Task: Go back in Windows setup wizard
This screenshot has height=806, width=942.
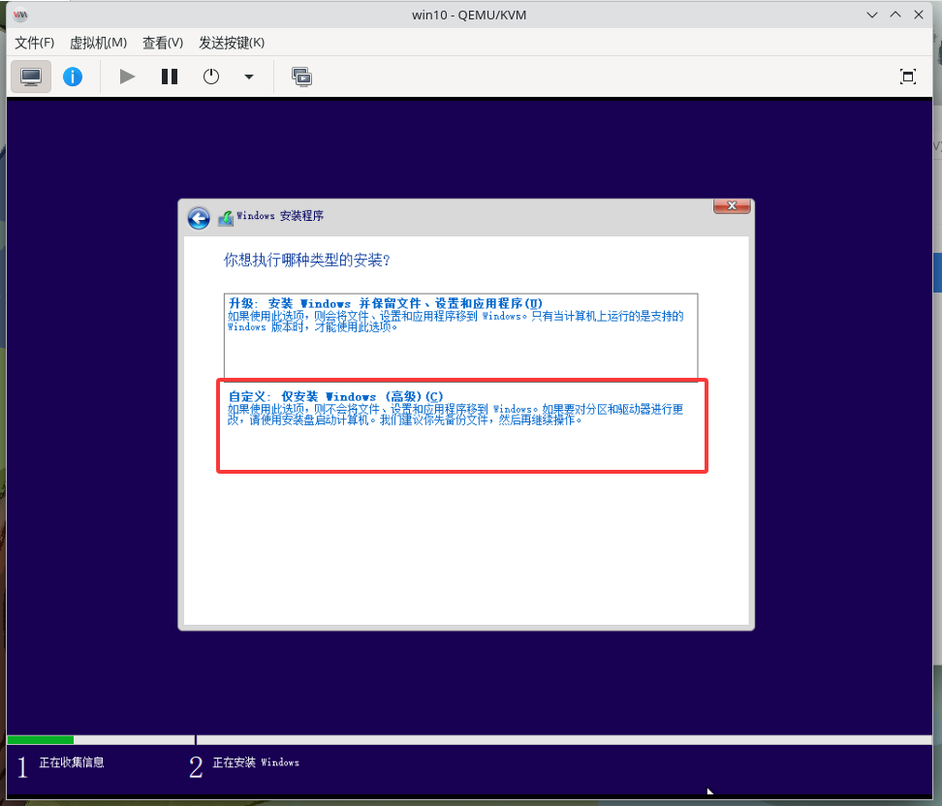Action: coord(199,218)
